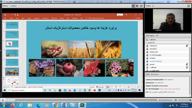Select slide 4 thumbnail
This screenshot has height=108, width=192.
pos(12,25)
